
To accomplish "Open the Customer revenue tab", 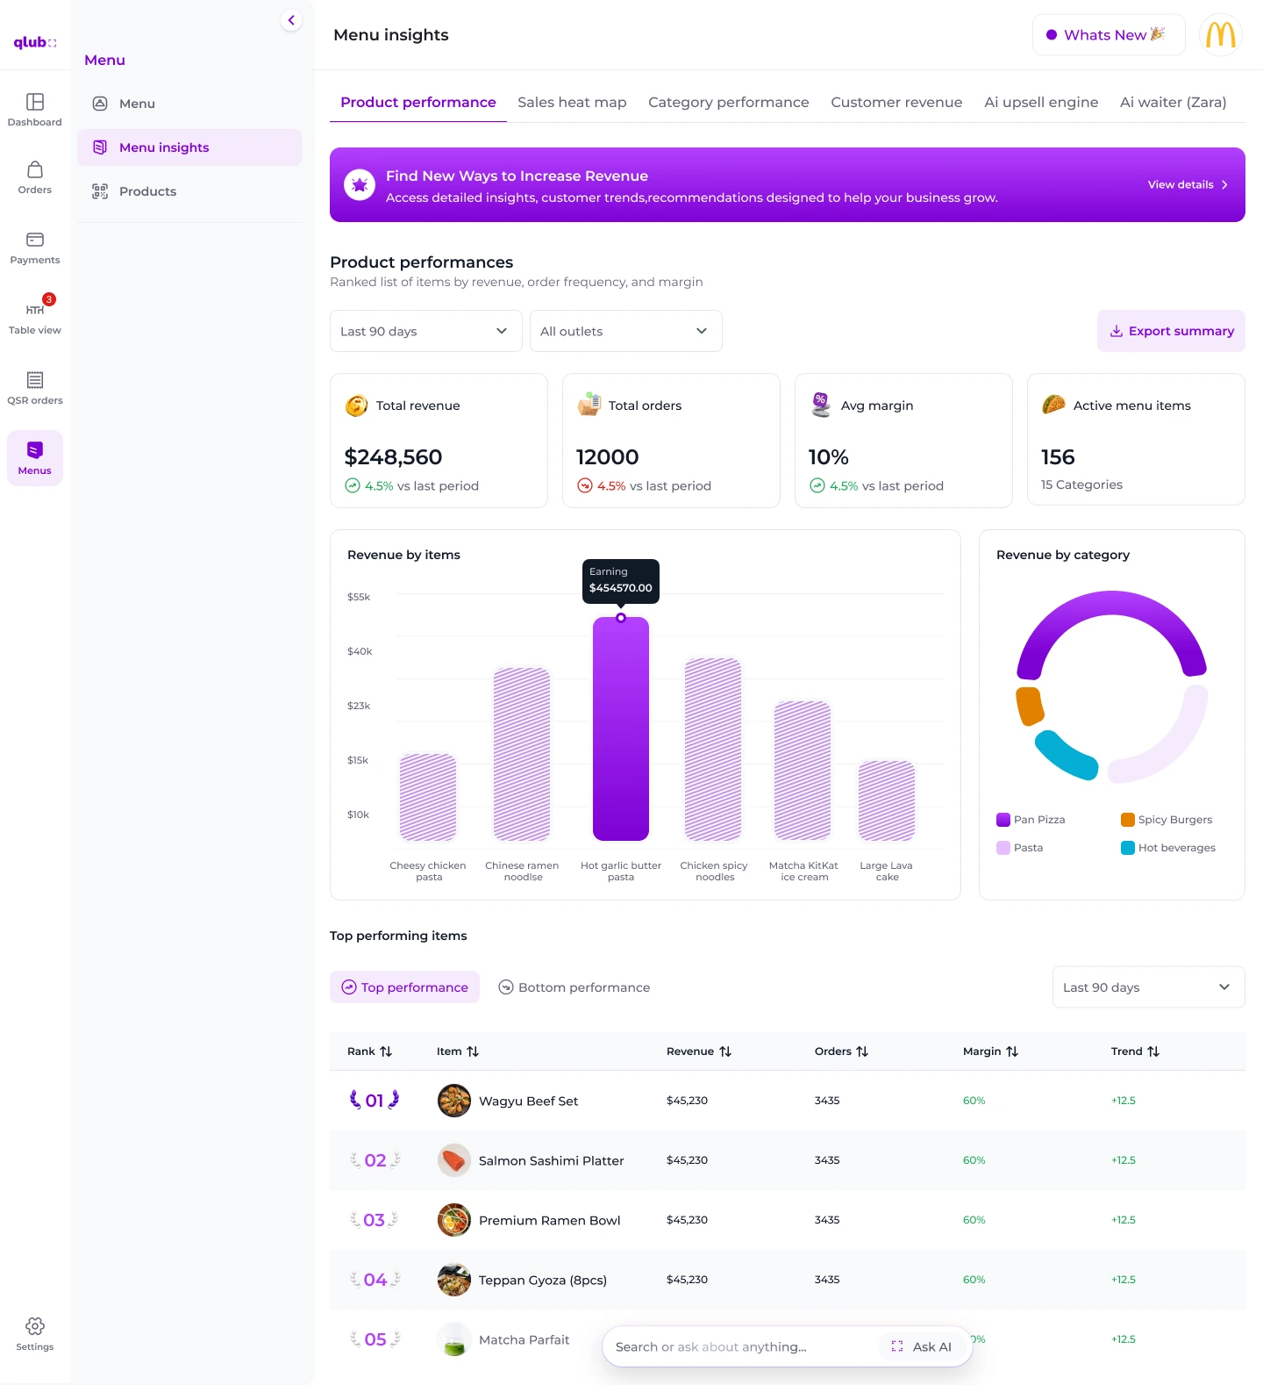I will click(x=896, y=102).
